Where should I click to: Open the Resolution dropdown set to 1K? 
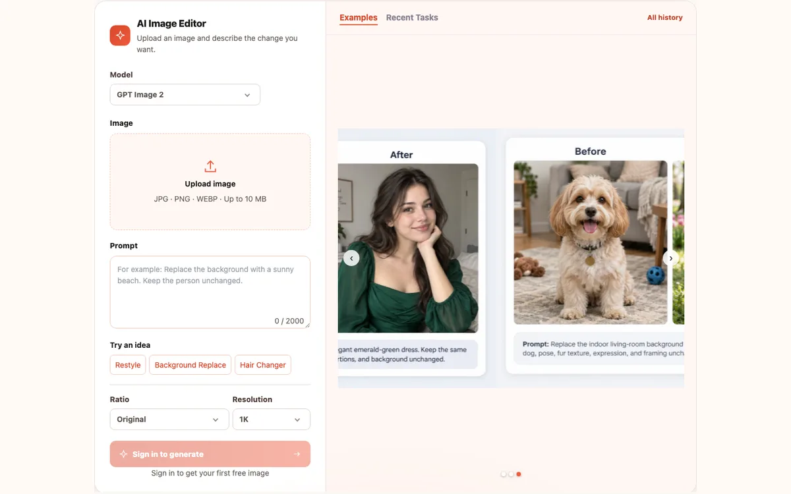point(272,420)
